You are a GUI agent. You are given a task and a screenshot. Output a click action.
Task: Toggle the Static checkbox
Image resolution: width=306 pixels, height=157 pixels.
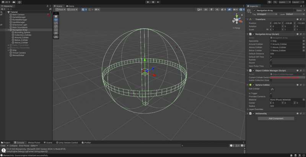pos(295,10)
